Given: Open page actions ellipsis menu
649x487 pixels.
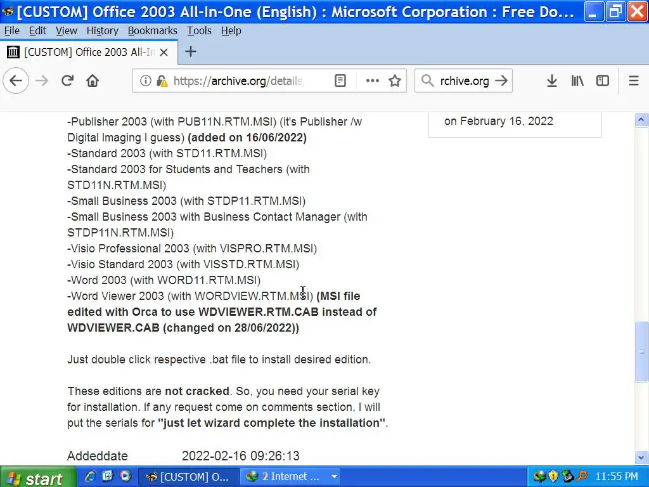Looking at the screenshot, I should point(373,81).
